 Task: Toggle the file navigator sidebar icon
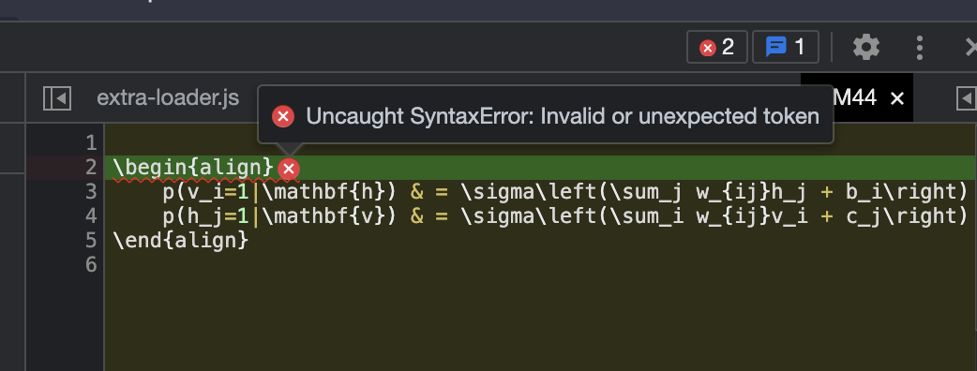[x=56, y=98]
